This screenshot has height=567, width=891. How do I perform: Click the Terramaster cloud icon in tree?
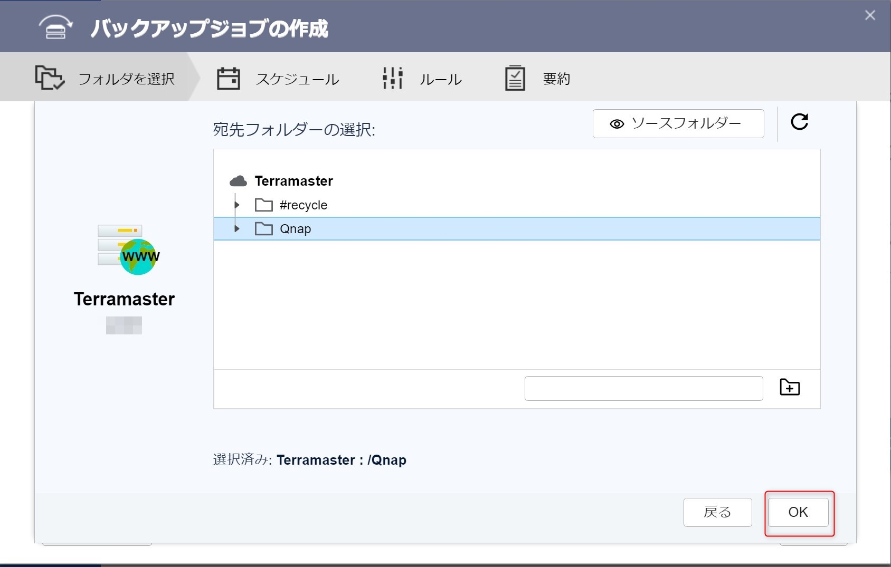[x=238, y=181]
